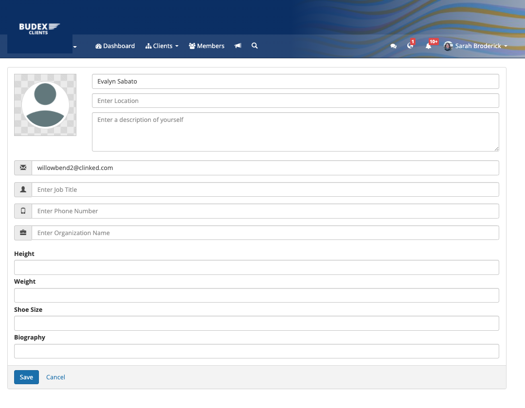
Task: Open the notifications bell icon
Action: point(428,46)
